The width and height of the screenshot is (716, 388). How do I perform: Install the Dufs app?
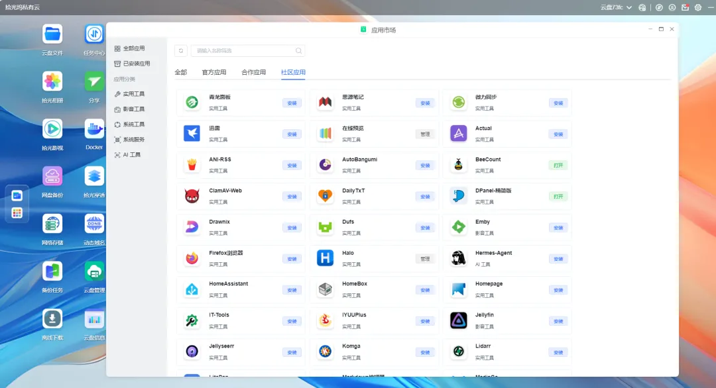coord(425,228)
